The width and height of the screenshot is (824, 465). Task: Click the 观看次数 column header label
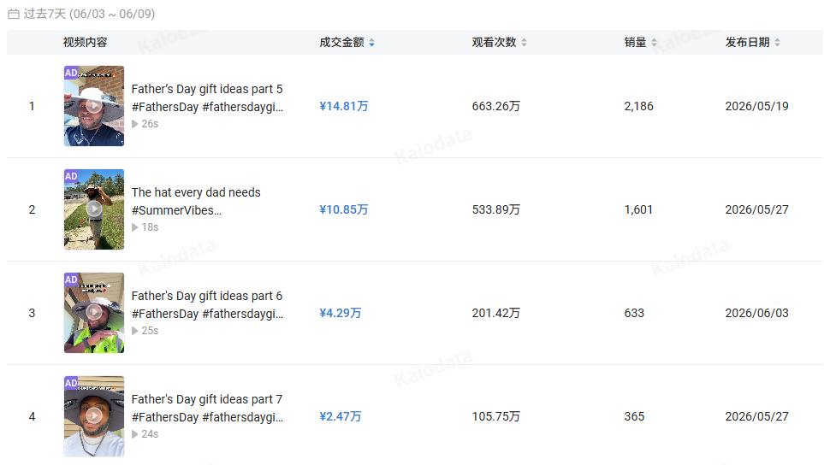pos(494,43)
